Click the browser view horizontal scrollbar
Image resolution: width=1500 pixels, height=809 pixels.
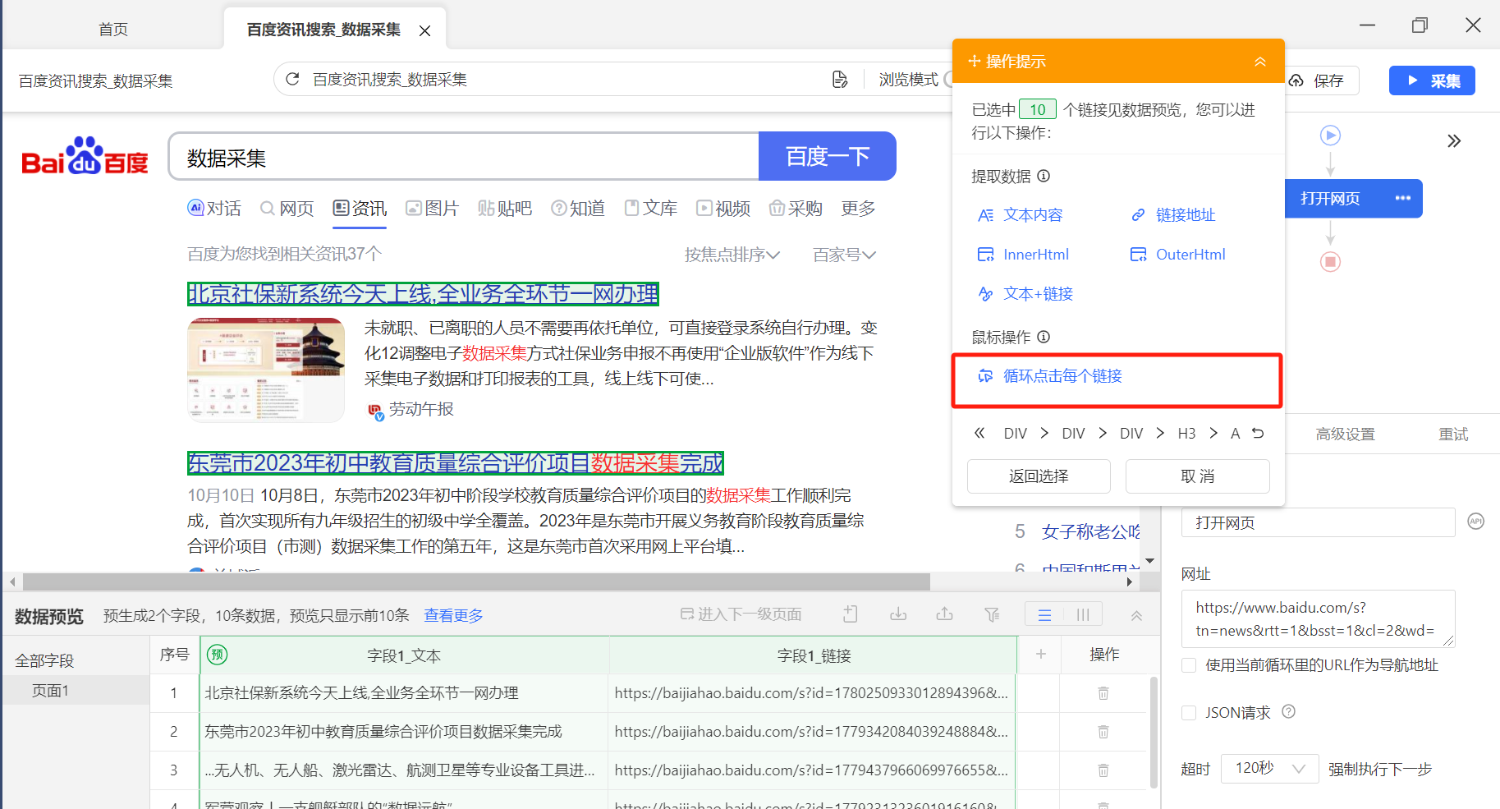click(x=476, y=581)
